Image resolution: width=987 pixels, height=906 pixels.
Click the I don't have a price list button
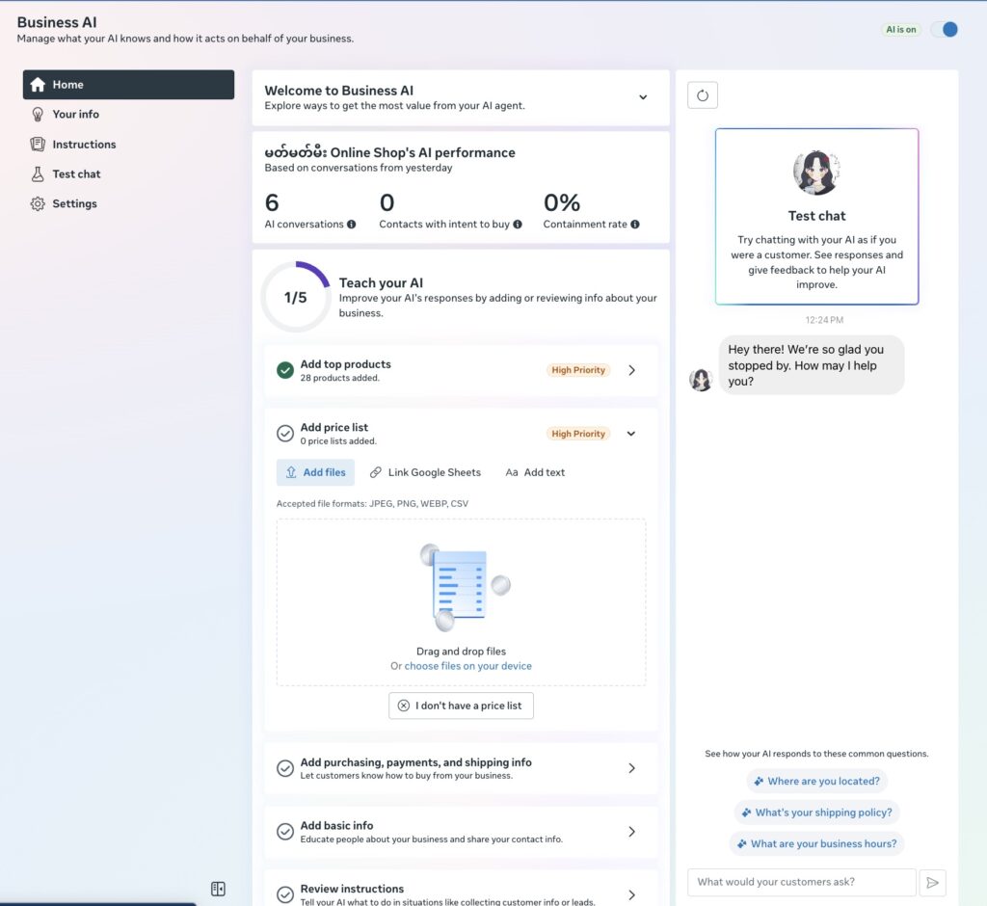(461, 706)
